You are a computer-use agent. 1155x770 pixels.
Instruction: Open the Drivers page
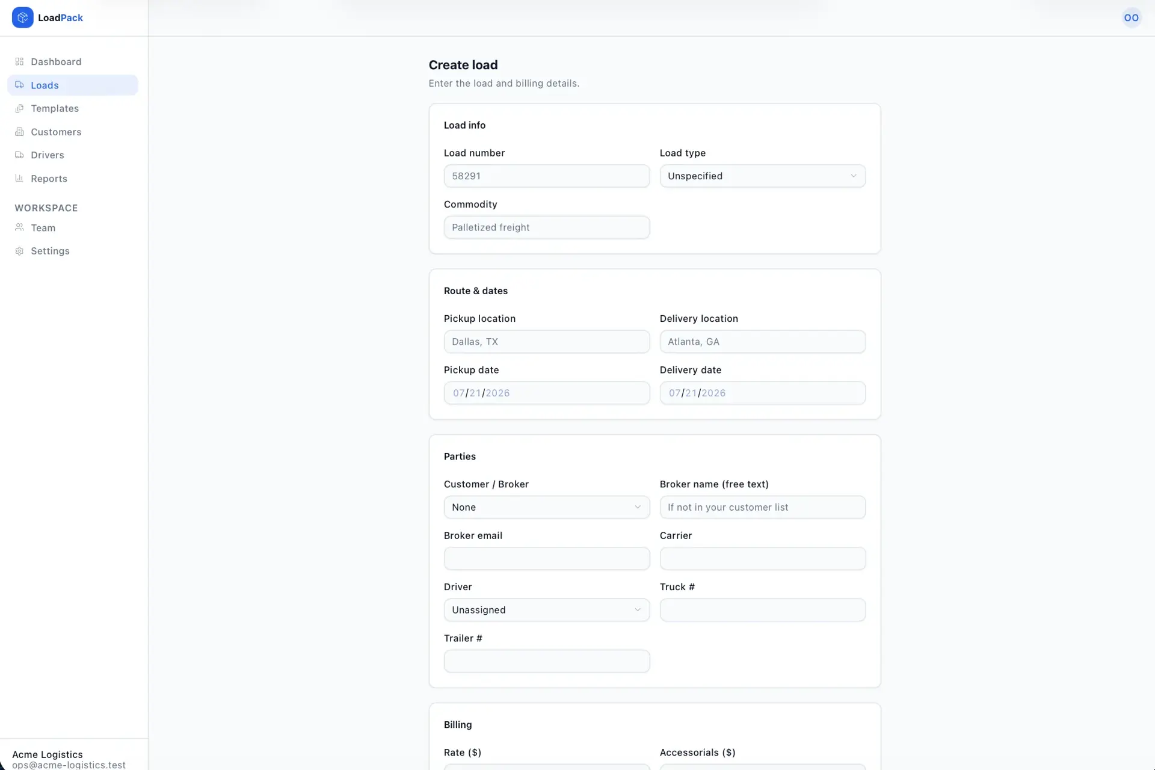(73, 155)
